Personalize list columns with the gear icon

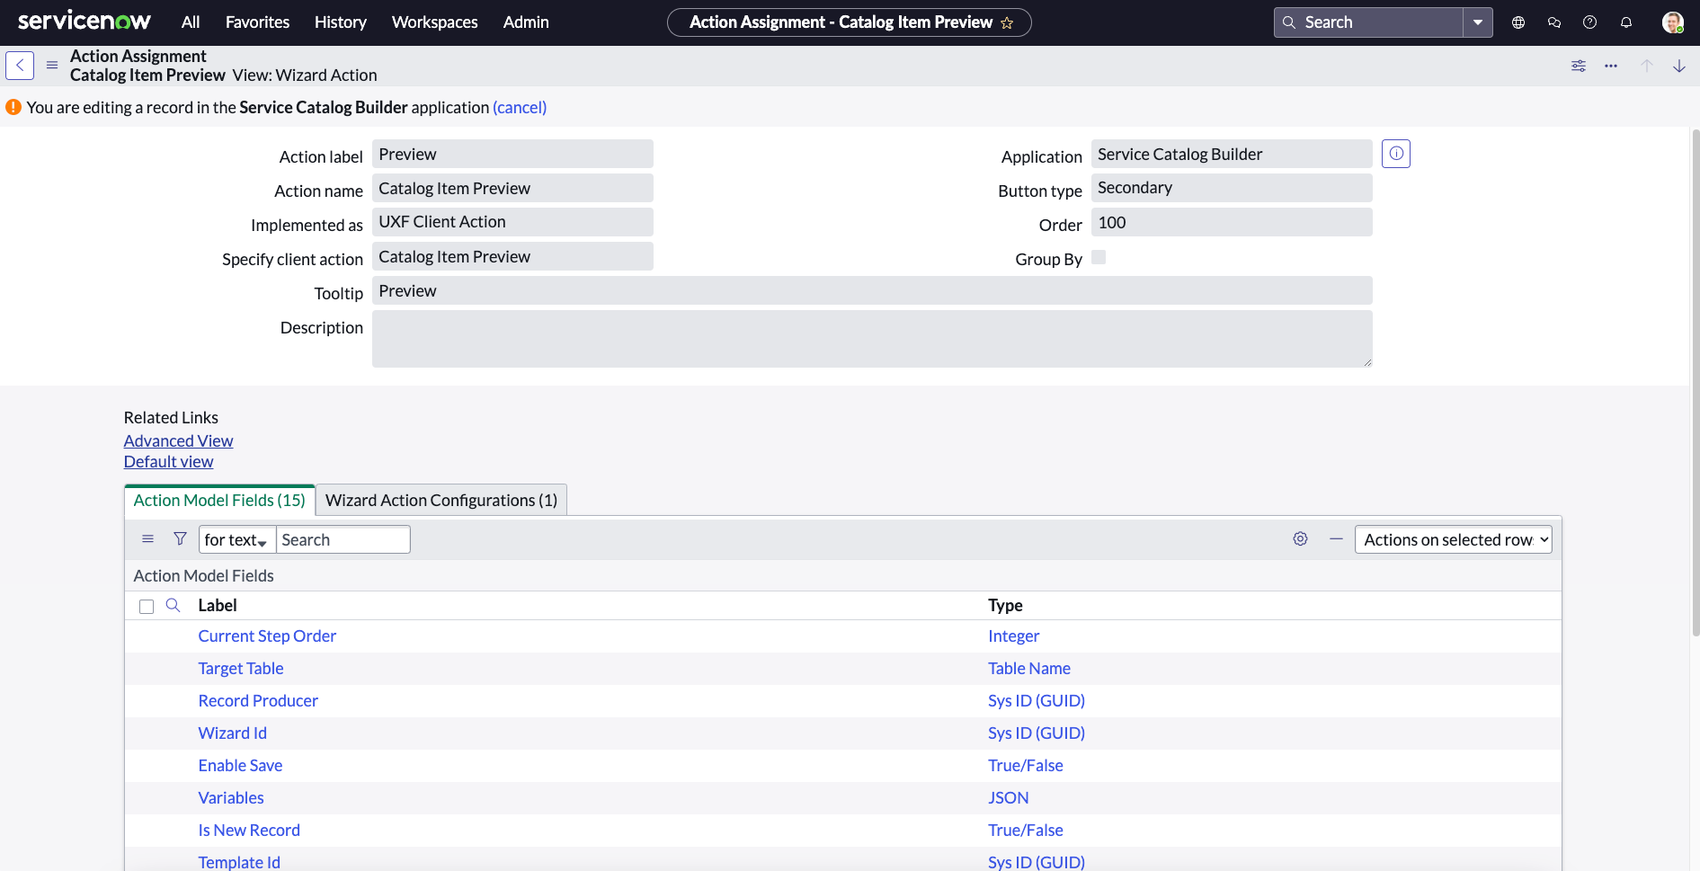[x=1300, y=539]
